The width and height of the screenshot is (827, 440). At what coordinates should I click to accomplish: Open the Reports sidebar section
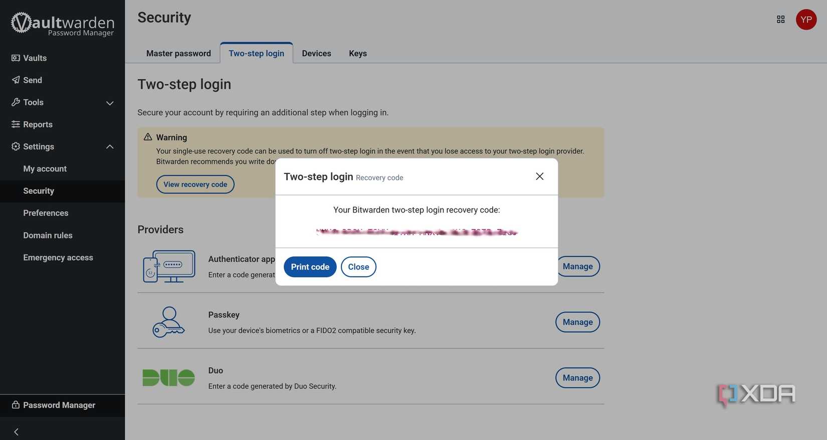(x=38, y=124)
